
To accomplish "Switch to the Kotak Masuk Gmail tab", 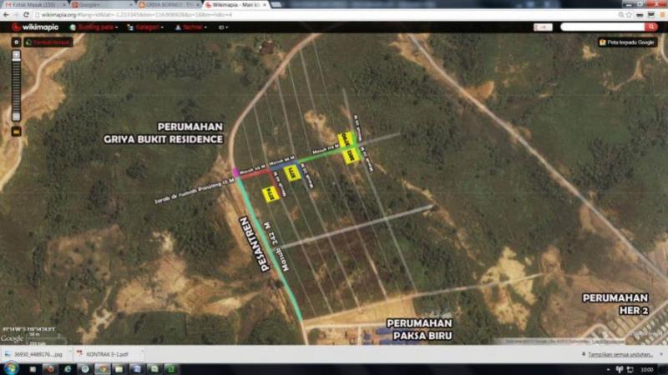I will pos(33,5).
